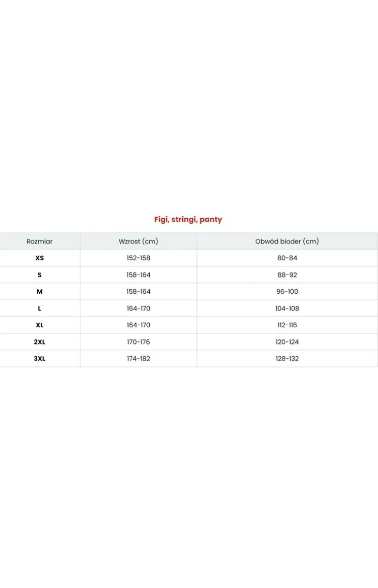Select hip circumference cell 112-116
This screenshot has height=588, width=378.
click(287, 325)
